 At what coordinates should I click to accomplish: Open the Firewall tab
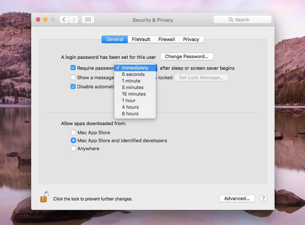[x=166, y=39]
